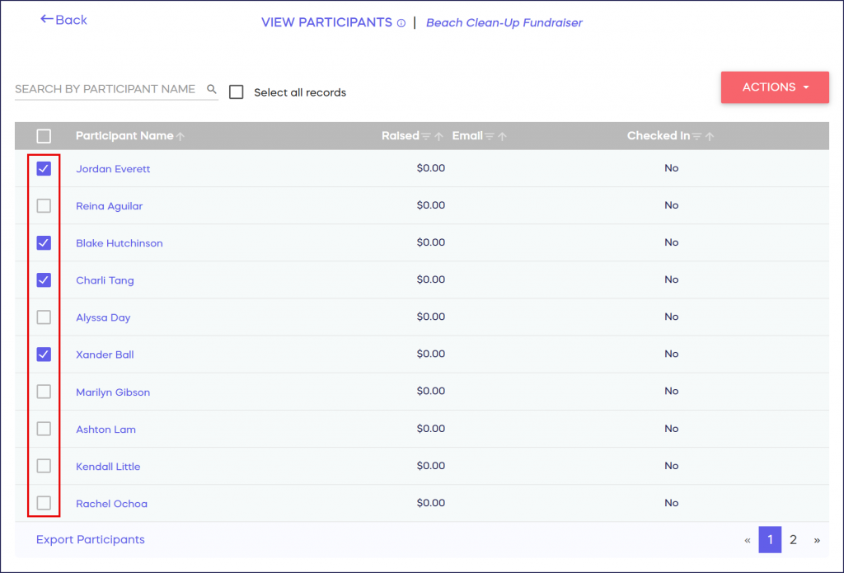Viewport: 844px width, 573px height.
Task: Click the Participant Name column header
Action: point(124,136)
